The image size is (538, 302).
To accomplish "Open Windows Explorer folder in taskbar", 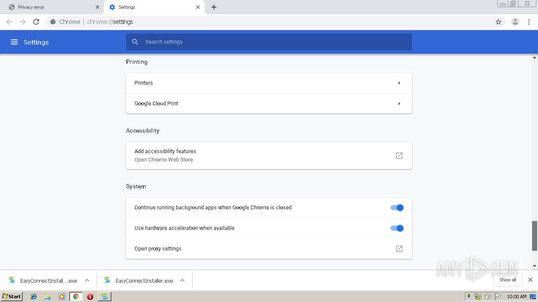I will (47, 297).
